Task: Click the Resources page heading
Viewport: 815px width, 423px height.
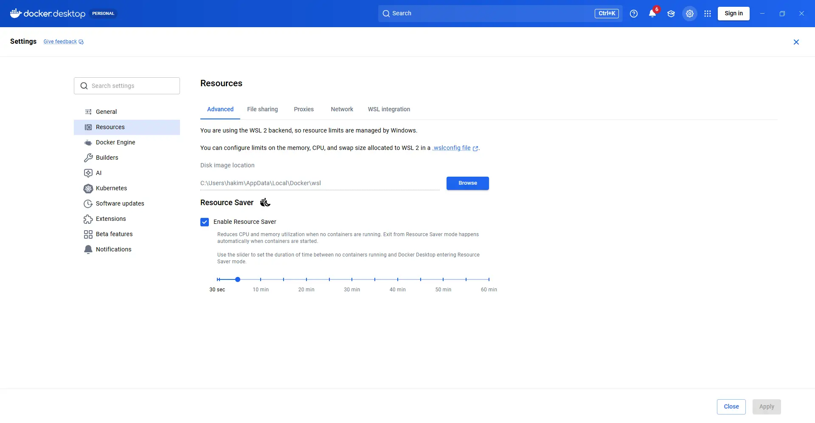Action: [221, 83]
